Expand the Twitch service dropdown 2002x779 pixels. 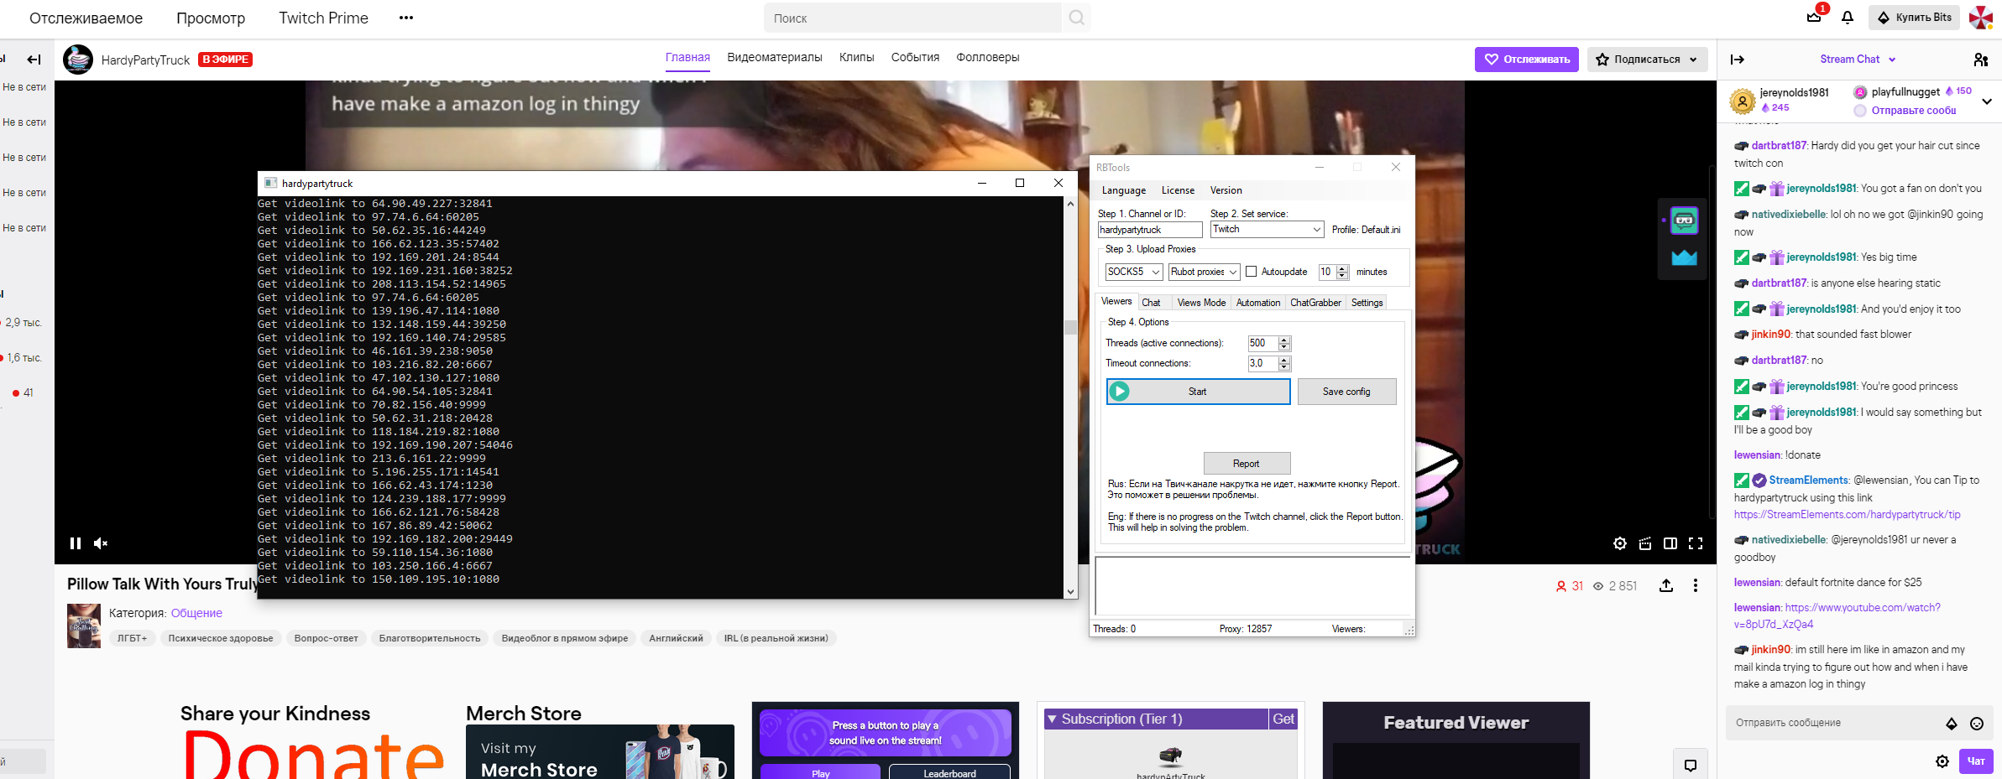coord(1267,229)
